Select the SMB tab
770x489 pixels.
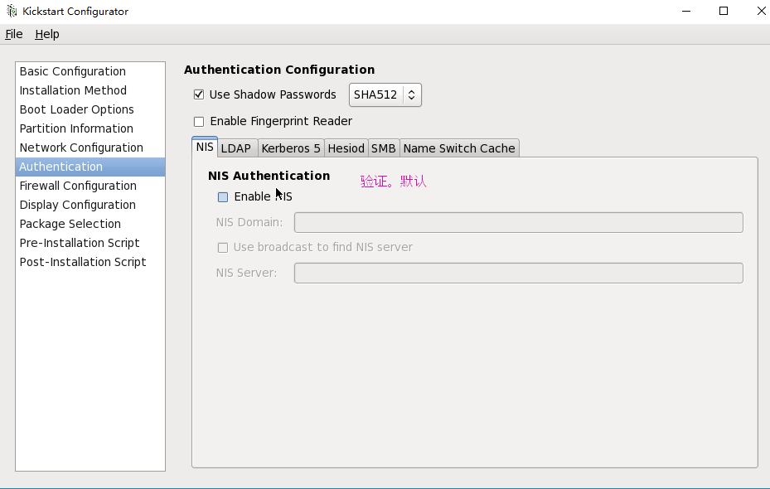[x=383, y=148]
